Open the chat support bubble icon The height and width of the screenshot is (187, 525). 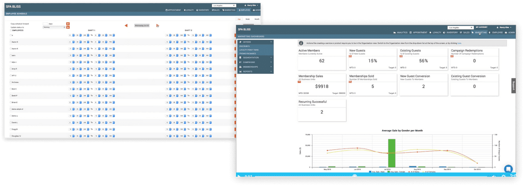[508, 169]
